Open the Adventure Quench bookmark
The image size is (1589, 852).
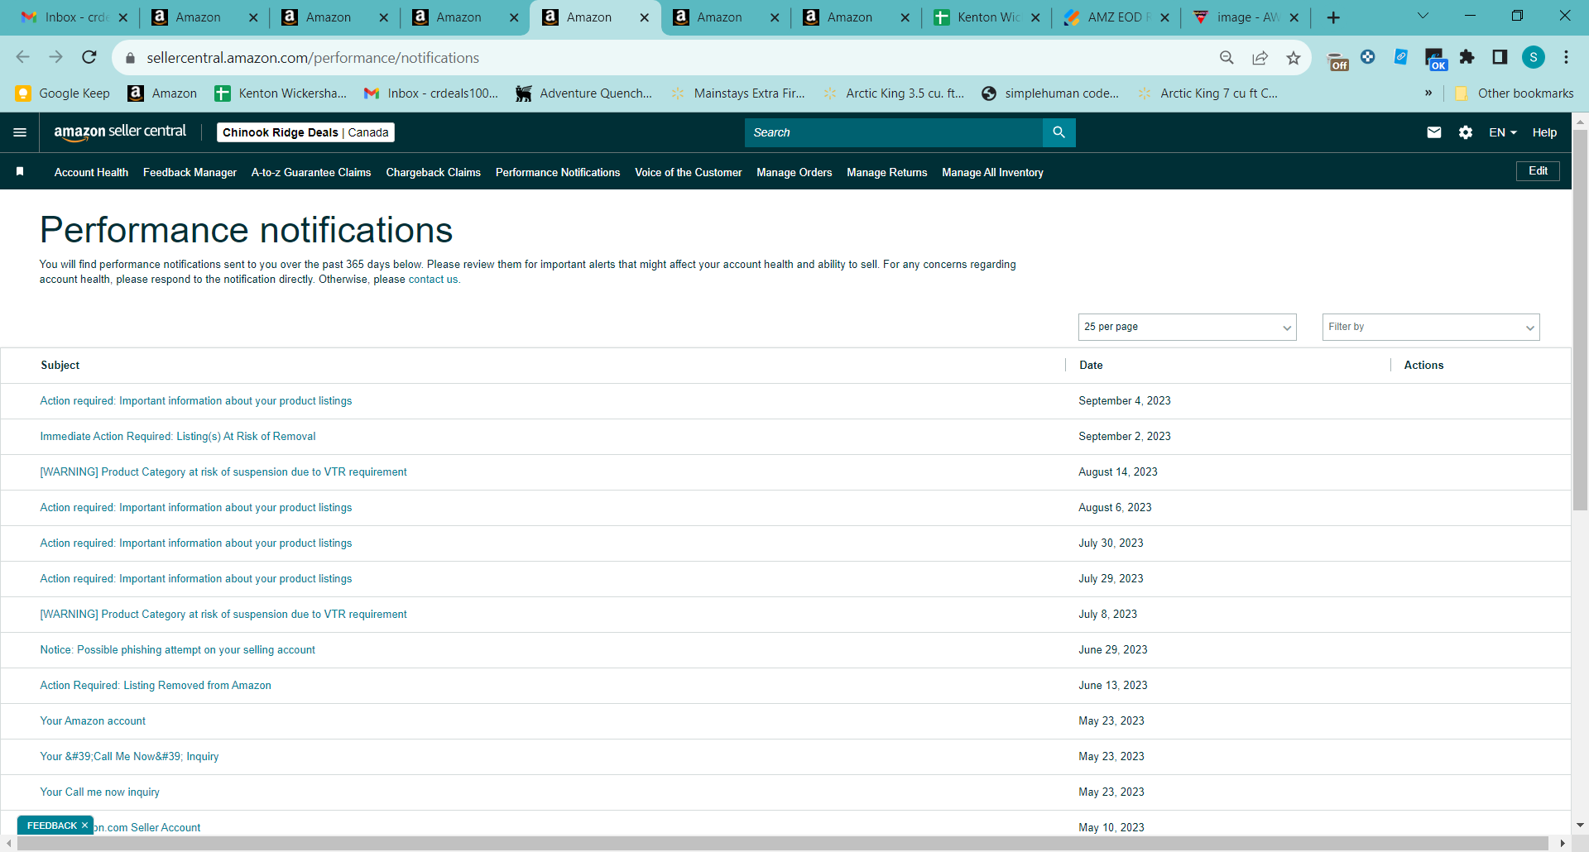click(583, 93)
